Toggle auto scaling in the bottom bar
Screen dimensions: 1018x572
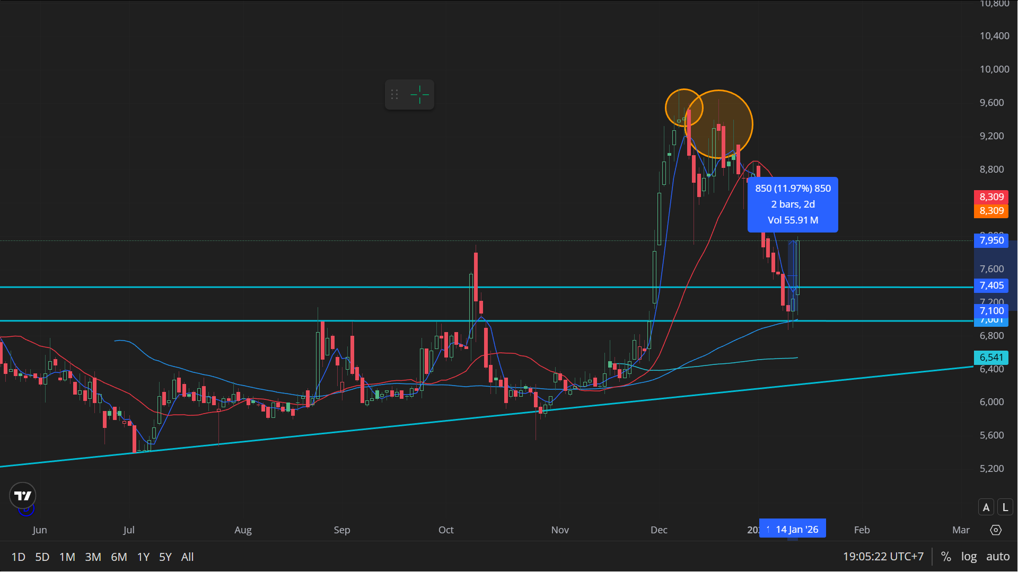click(x=997, y=557)
